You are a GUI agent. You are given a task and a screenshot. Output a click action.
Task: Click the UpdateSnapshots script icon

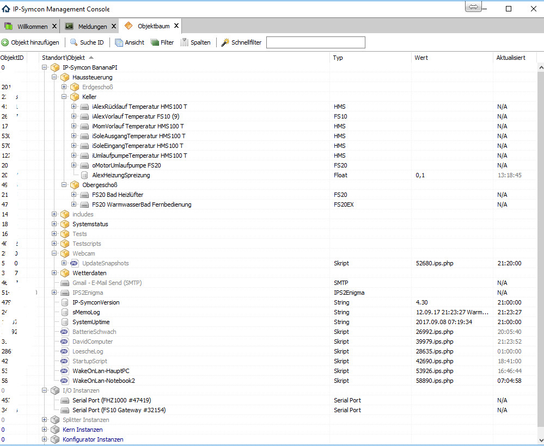coord(74,263)
